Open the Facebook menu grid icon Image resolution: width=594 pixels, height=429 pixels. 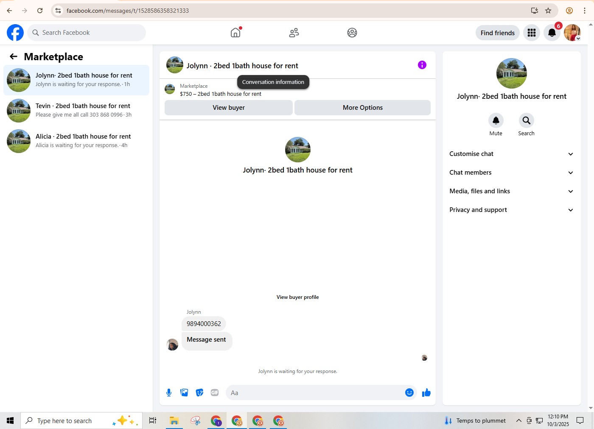pos(532,33)
